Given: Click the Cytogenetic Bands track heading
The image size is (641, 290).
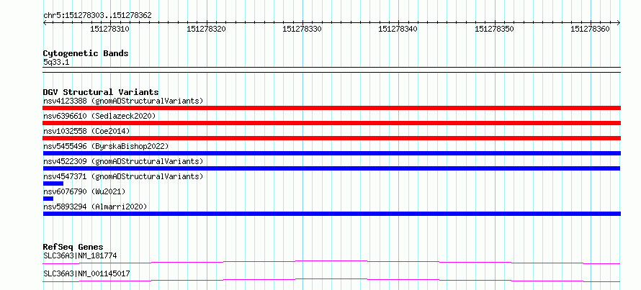Looking at the screenshot, I should (x=86, y=53).
